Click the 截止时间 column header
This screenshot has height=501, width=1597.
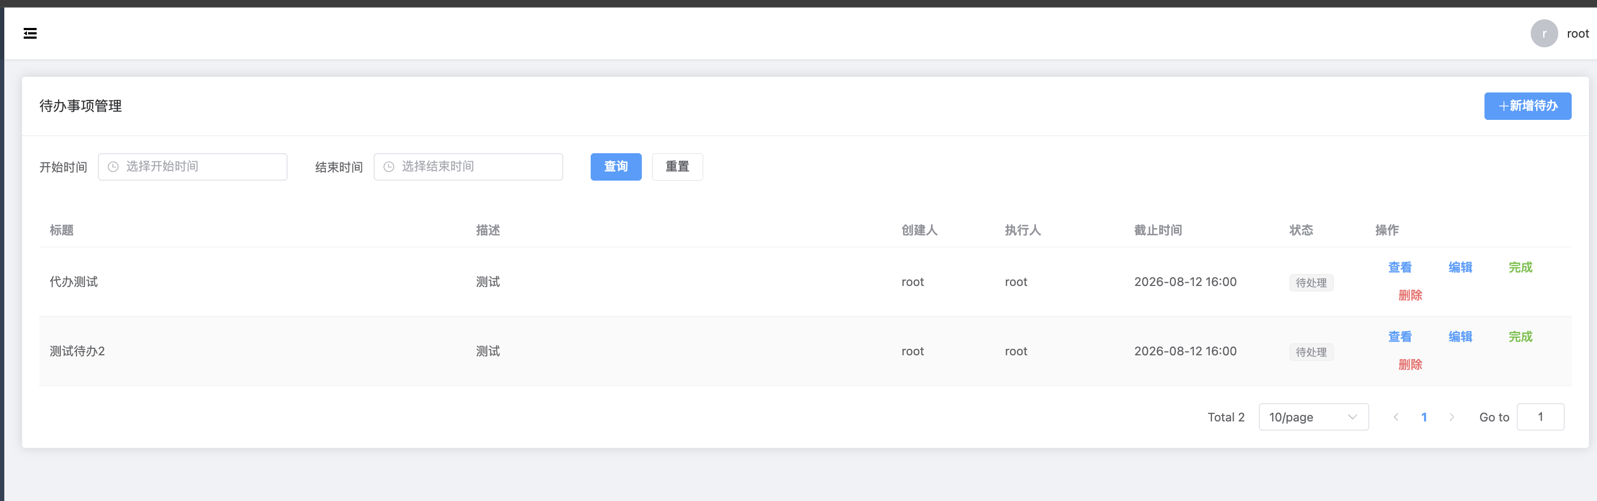click(1158, 231)
